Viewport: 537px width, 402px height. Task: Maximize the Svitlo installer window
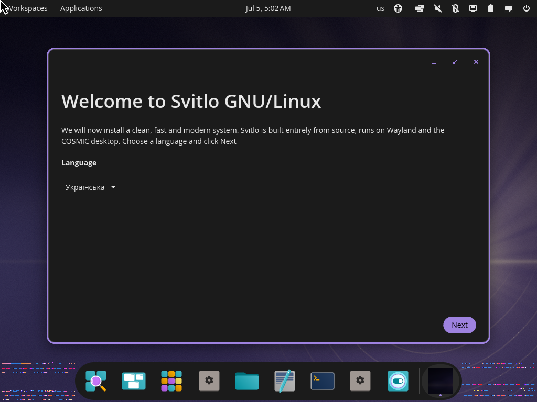point(455,62)
